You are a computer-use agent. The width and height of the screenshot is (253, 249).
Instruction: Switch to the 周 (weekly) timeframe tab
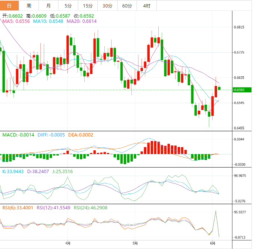[29, 6]
